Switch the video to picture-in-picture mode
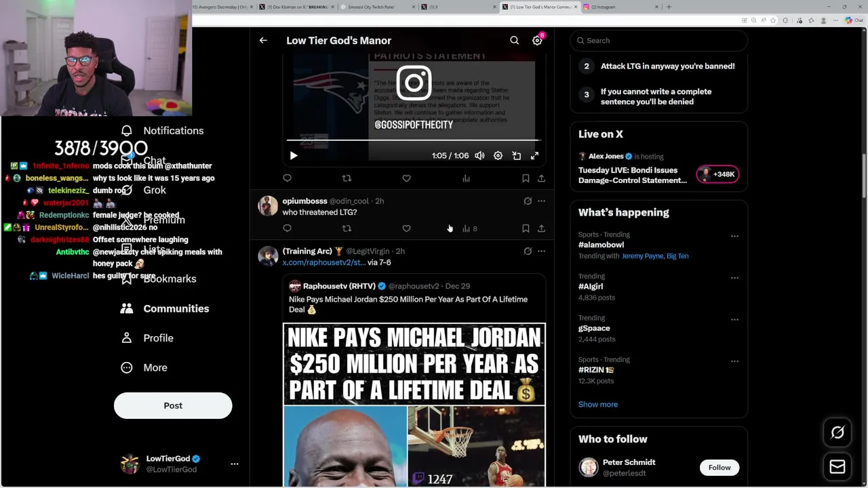The image size is (868, 488). tap(516, 156)
